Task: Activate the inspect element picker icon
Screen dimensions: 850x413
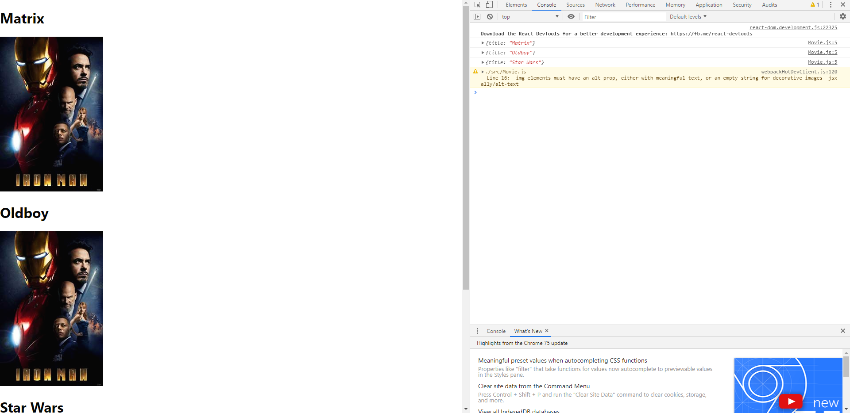Action: (x=477, y=5)
